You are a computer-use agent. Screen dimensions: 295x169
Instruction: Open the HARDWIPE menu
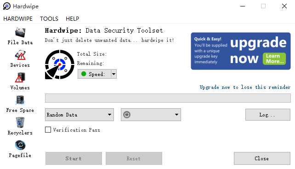pyautogui.click(x=18, y=19)
